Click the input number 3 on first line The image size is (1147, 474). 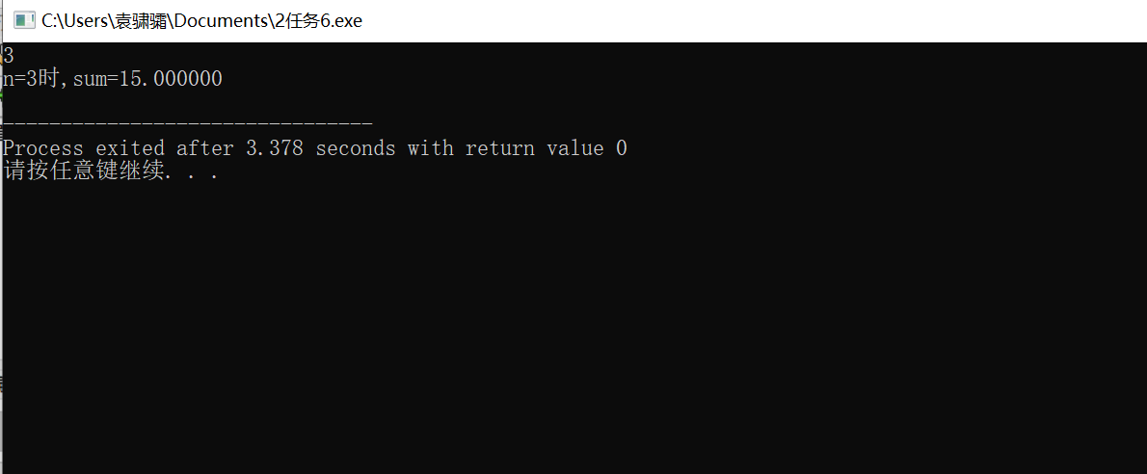click(8, 55)
